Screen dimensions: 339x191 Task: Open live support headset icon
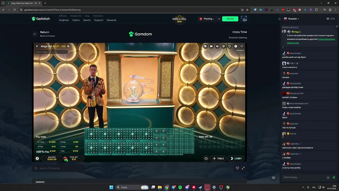(x=242, y=46)
